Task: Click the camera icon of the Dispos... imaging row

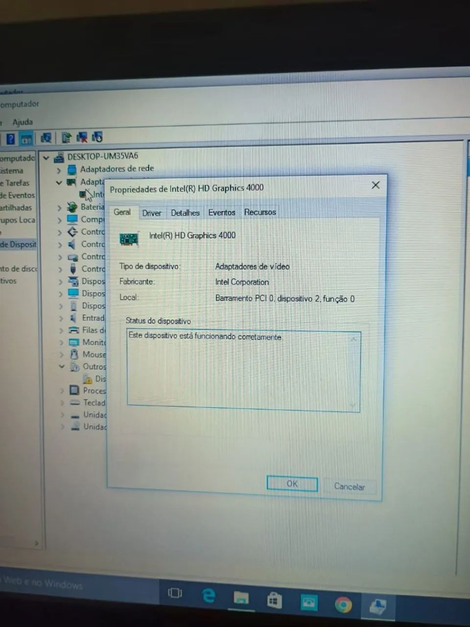Action: [73, 281]
